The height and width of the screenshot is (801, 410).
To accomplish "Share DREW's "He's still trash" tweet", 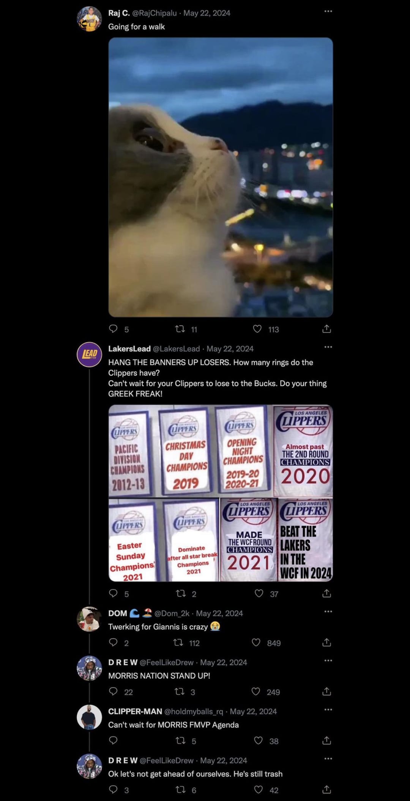I will coord(326,790).
